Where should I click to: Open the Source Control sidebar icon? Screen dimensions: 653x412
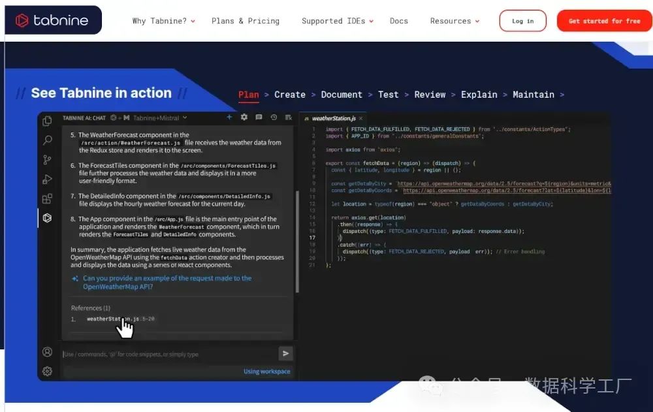[x=47, y=160]
